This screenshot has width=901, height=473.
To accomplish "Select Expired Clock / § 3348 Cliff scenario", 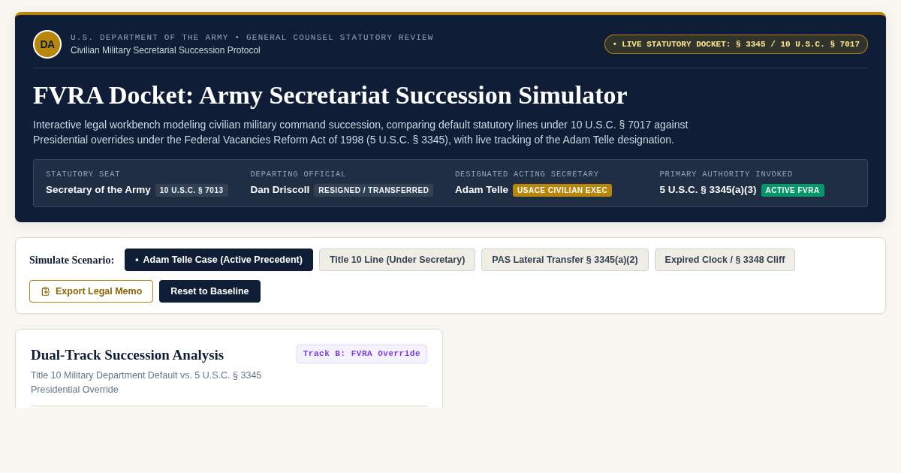I will click(x=725, y=260).
